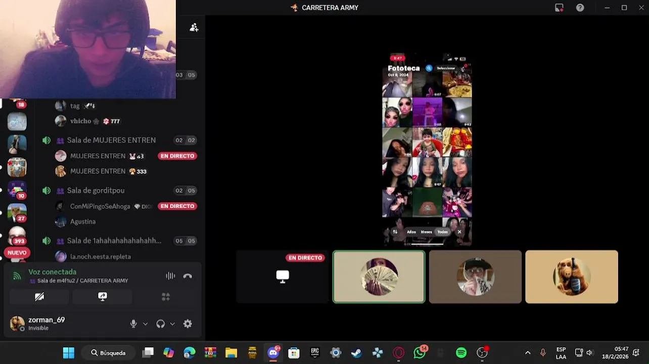The height and width of the screenshot is (364, 649).
Task: Show hidden system tray icons
Action: [528, 353]
